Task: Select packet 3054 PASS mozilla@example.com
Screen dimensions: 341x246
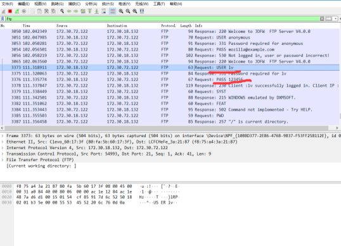Action: click(170, 49)
